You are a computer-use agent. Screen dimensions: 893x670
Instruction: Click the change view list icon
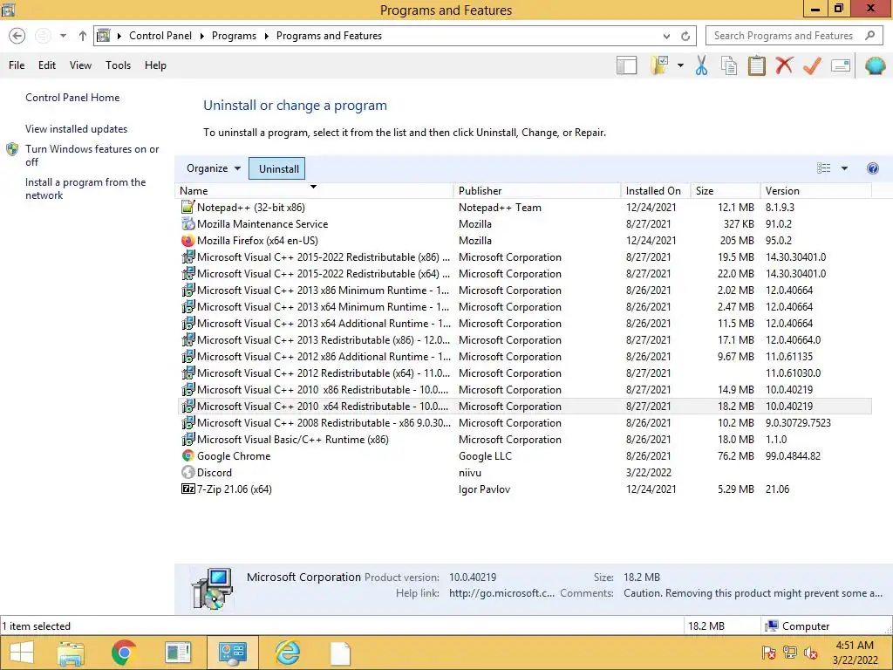pos(823,168)
